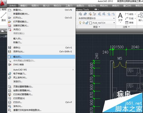Select the 文字 text tool
143x113 pixels.
(x=120, y=18)
